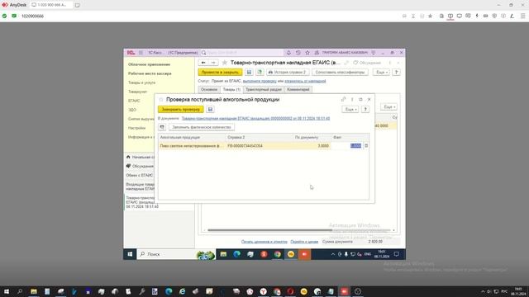Image resolution: width=529 pixels, height=297 pixels.
Task: Open help for the ЕГАИС invoice form
Action: [397, 73]
